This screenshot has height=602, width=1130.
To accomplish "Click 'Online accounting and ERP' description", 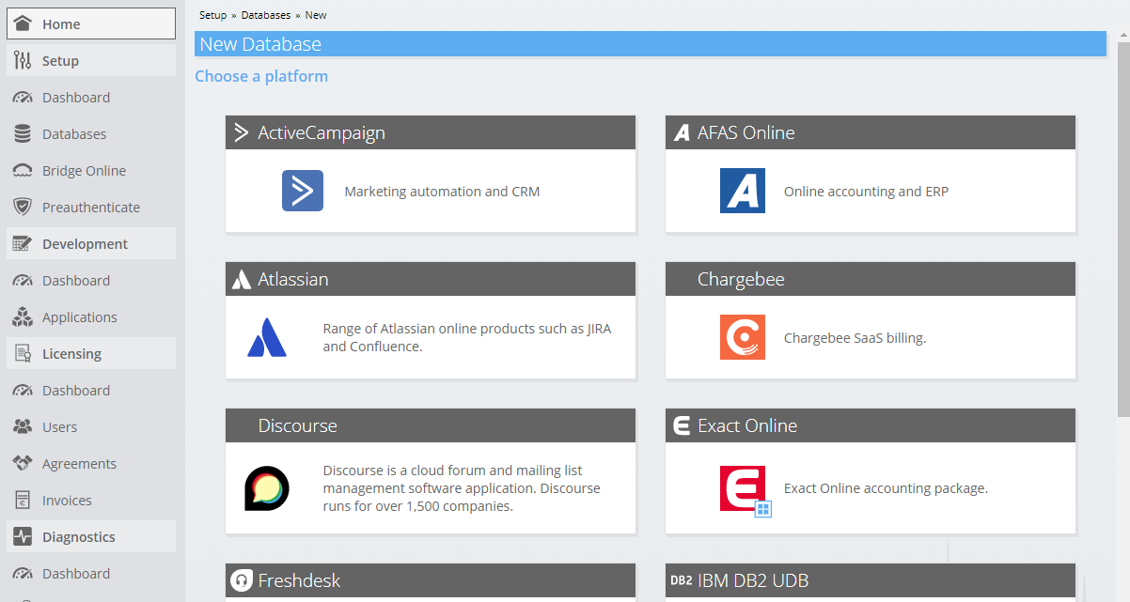I will pos(866,192).
